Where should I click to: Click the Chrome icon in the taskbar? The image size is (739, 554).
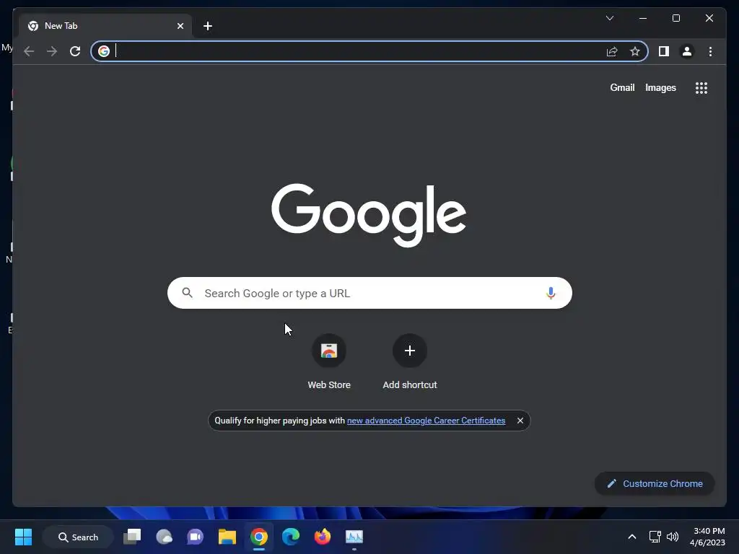[x=259, y=537]
